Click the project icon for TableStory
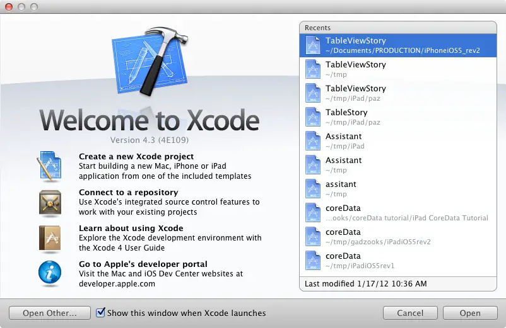This screenshot has width=506, height=328. (x=313, y=117)
